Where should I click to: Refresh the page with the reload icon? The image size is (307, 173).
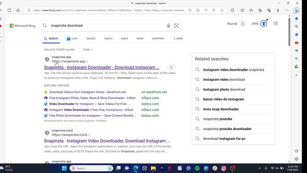[9, 10]
